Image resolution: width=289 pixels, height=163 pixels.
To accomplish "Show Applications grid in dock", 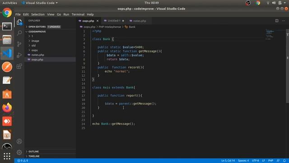I will pos(7,156).
